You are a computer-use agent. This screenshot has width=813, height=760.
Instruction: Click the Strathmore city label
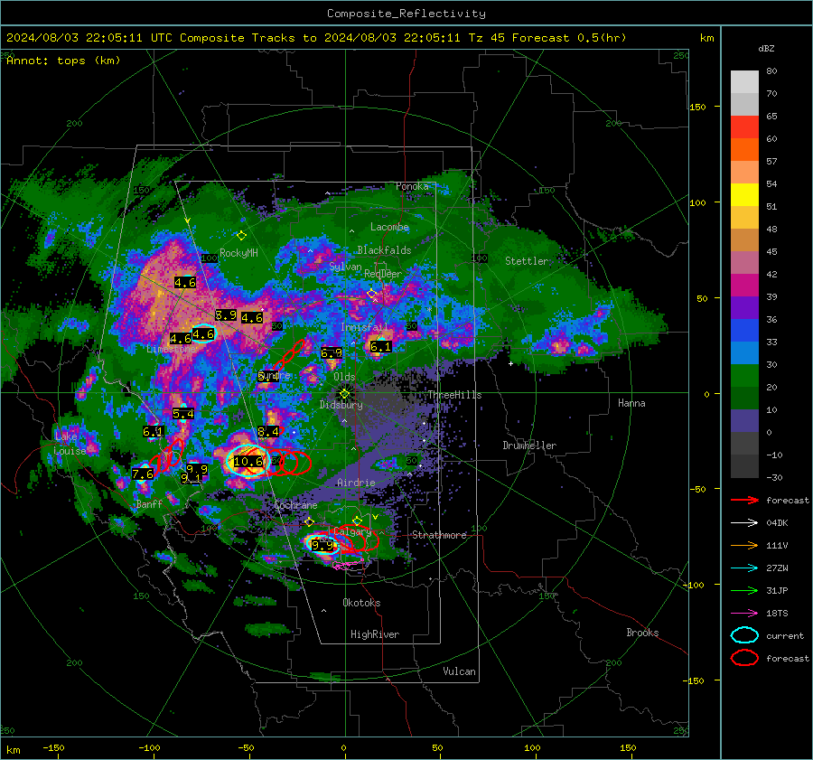tap(440, 535)
